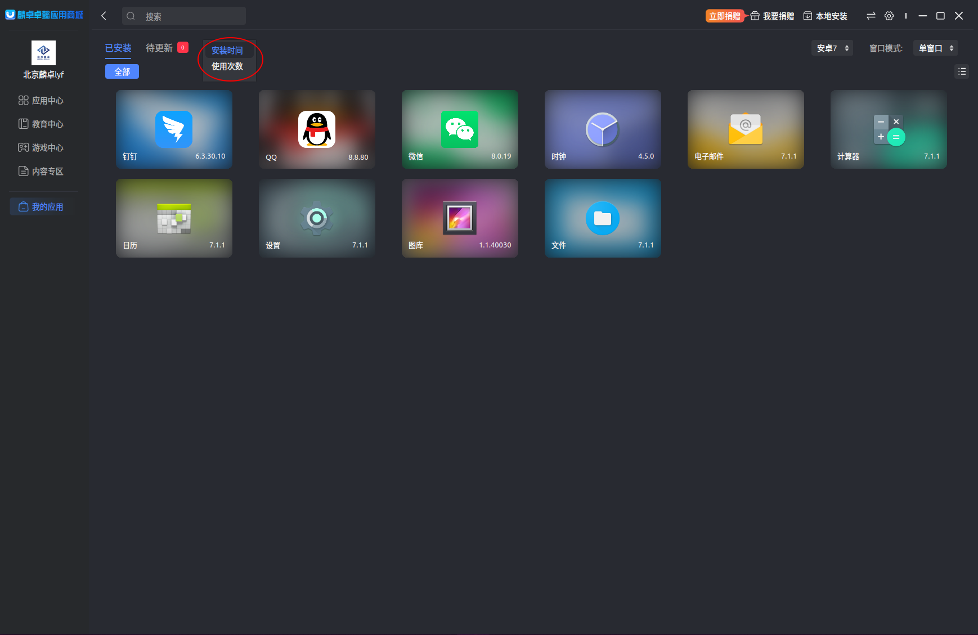
Task: Open the 单窗口 window mode dropdown
Action: (x=935, y=48)
